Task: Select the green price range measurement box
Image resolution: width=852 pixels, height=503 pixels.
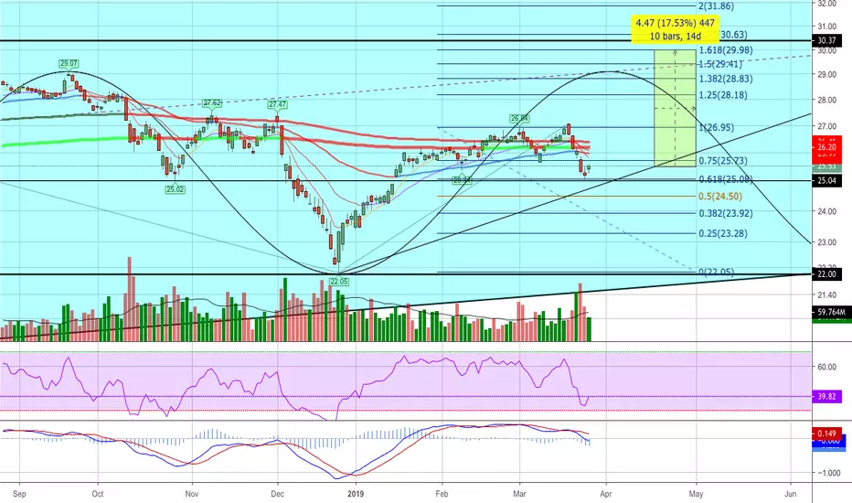Action: pyautogui.click(x=675, y=108)
